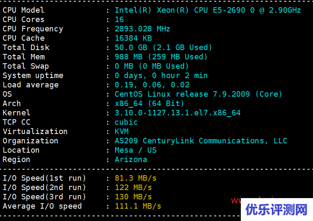Select the 'CPU Cores' label
The image size is (313, 221).
(23, 20)
